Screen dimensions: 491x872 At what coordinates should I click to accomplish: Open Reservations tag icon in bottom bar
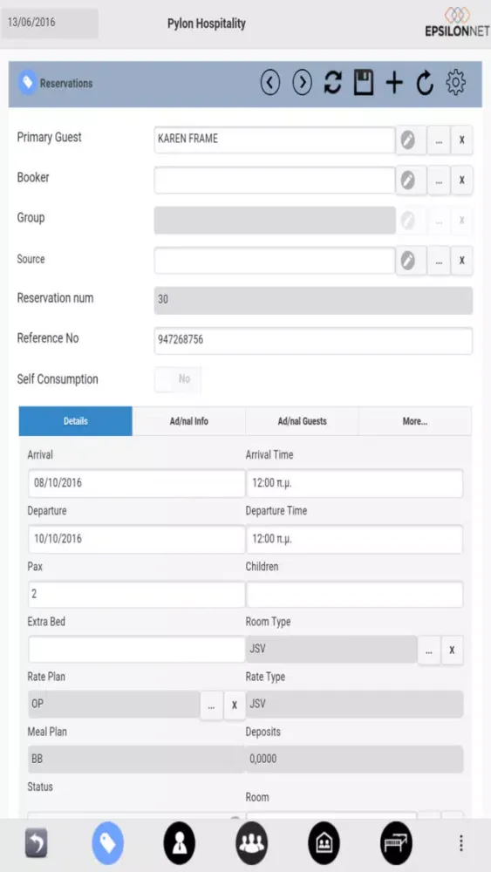click(x=108, y=843)
